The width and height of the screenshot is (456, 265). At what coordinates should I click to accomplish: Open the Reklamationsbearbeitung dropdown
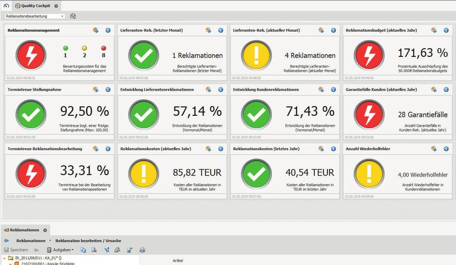[x=35, y=16]
